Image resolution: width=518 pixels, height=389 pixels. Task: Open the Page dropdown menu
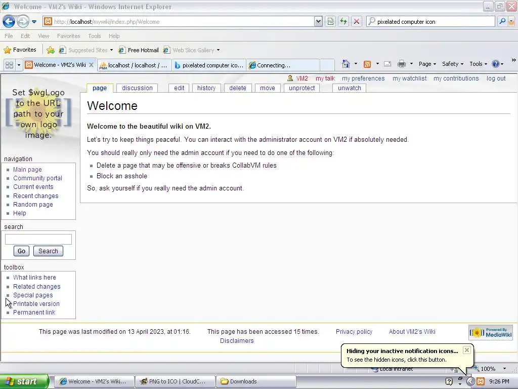(x=427, y=64)
